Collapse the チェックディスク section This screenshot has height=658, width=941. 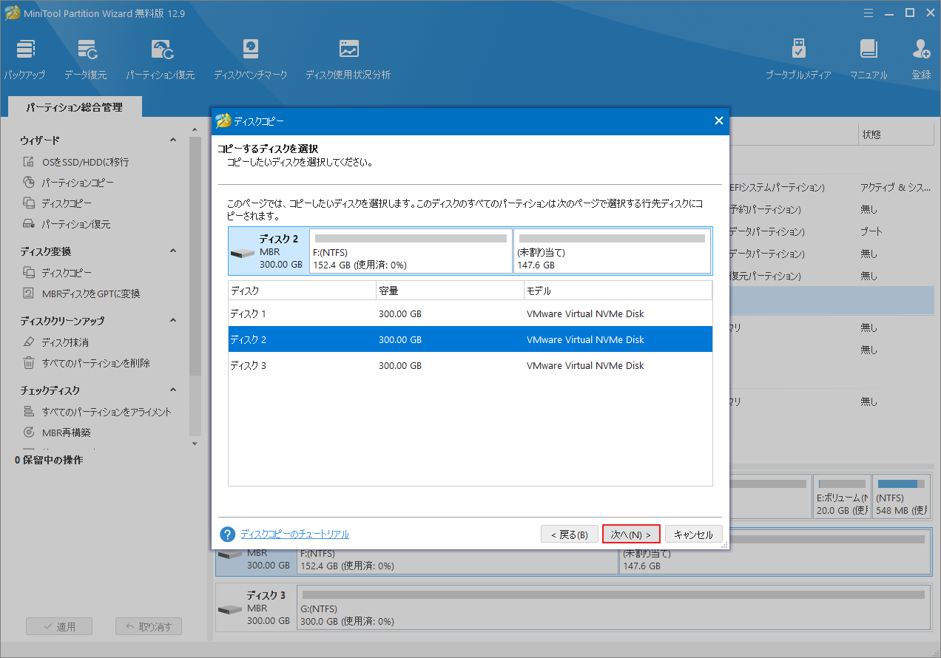click(x=173, y=390)
